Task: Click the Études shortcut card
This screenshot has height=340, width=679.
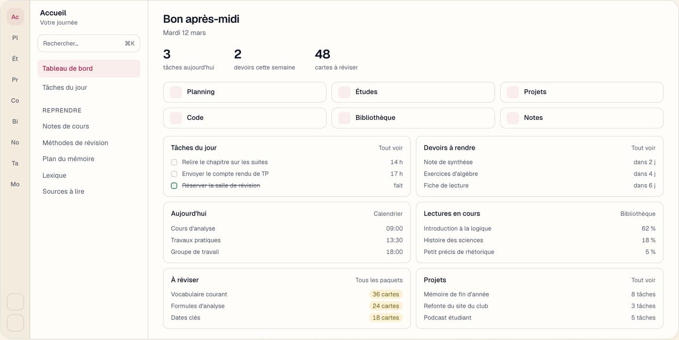Action: click(x=413, y=92)
